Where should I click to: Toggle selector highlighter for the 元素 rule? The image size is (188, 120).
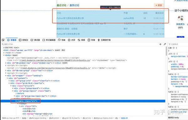[174, 48]
